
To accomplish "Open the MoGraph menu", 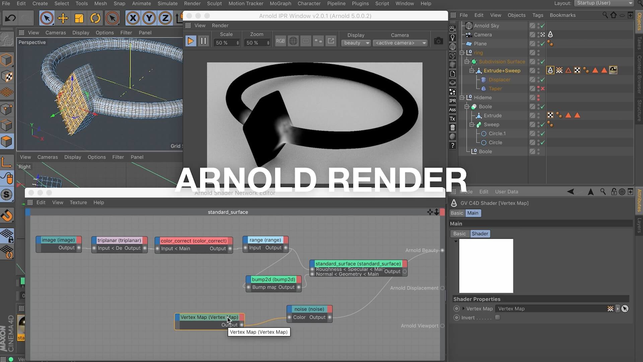I will (x=280, y=3).
